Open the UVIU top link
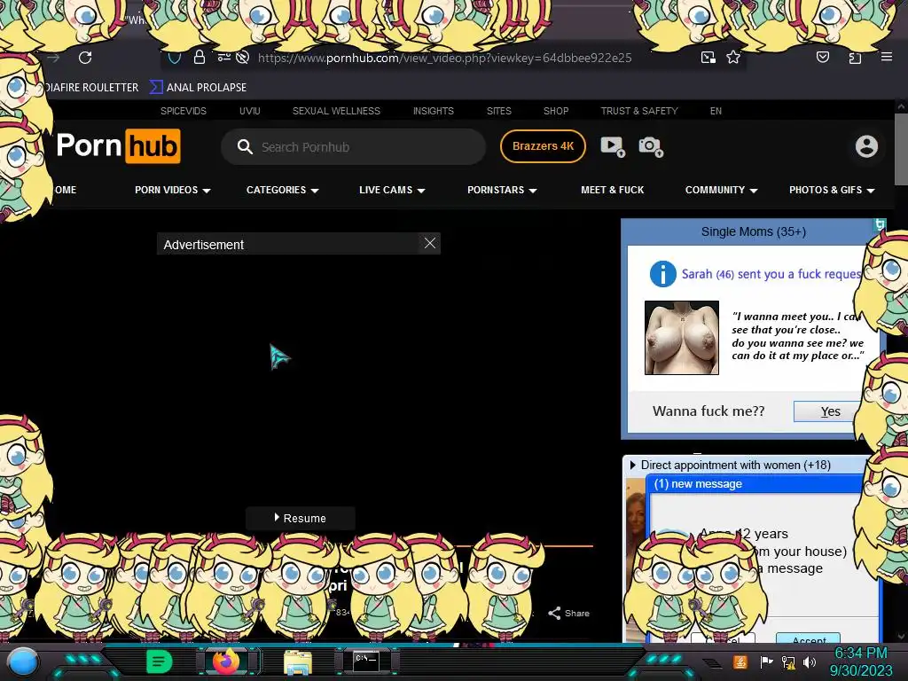The width and height of the screenshot is (908, 681). click(x=249, y=111)
